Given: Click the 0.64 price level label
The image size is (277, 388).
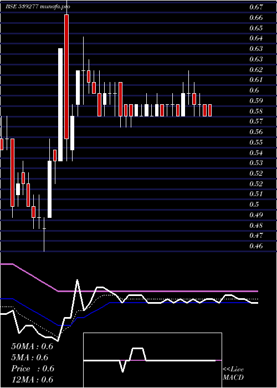Looking at the screenshot, I should click(256, 38).
